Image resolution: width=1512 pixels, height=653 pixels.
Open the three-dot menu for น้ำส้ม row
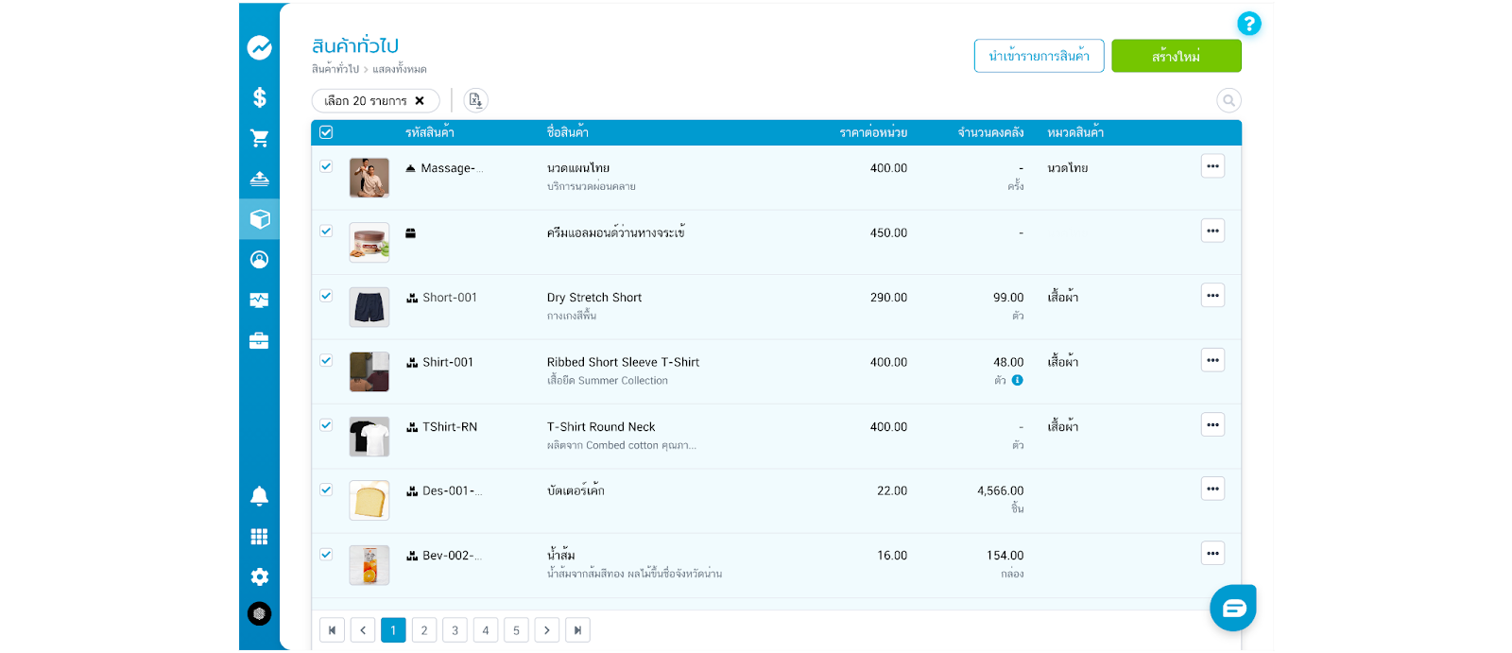pyautogui.click(x=1212, y=554)
